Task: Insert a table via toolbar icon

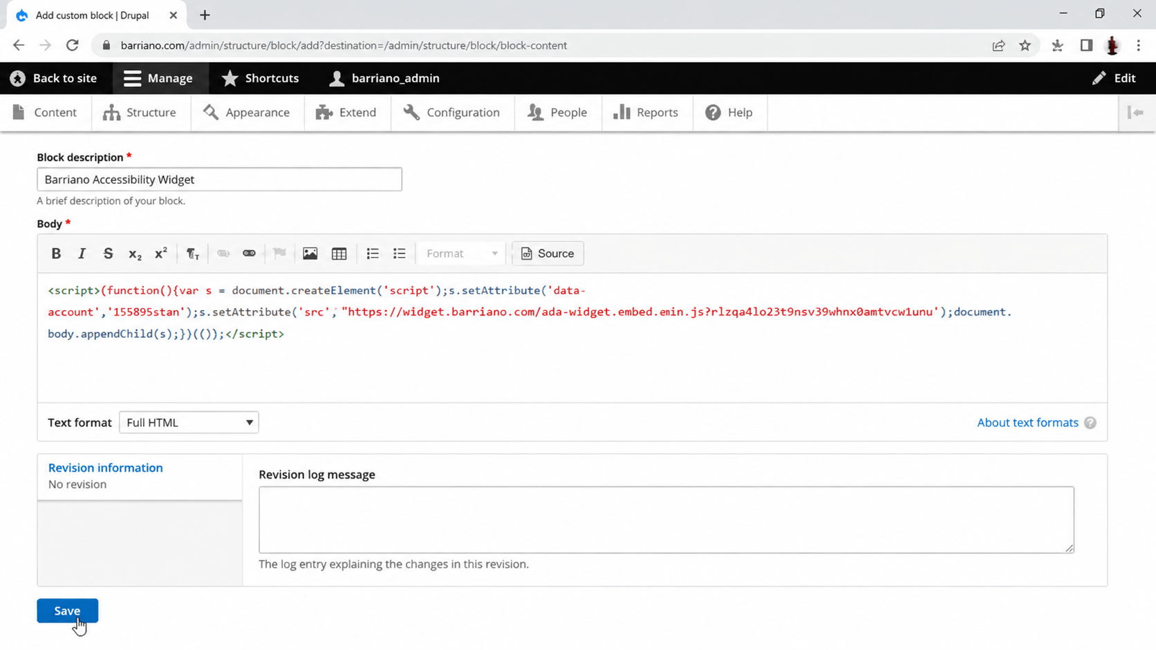Action: click(339, 254)
